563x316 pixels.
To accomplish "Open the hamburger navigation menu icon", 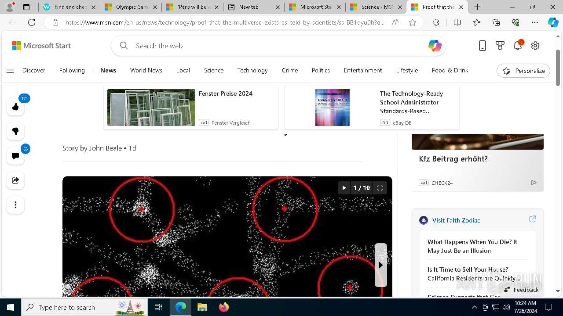I will (x=10, y=71).
